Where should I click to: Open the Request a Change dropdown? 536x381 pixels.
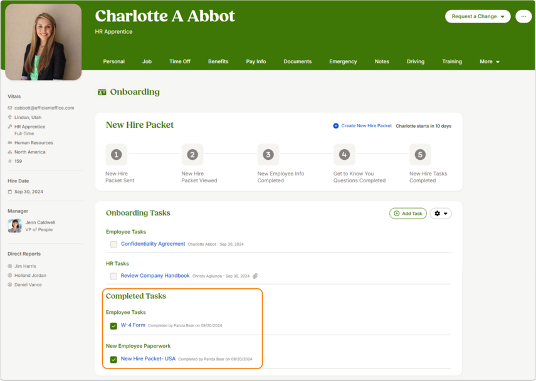click(x=478, y=16)
